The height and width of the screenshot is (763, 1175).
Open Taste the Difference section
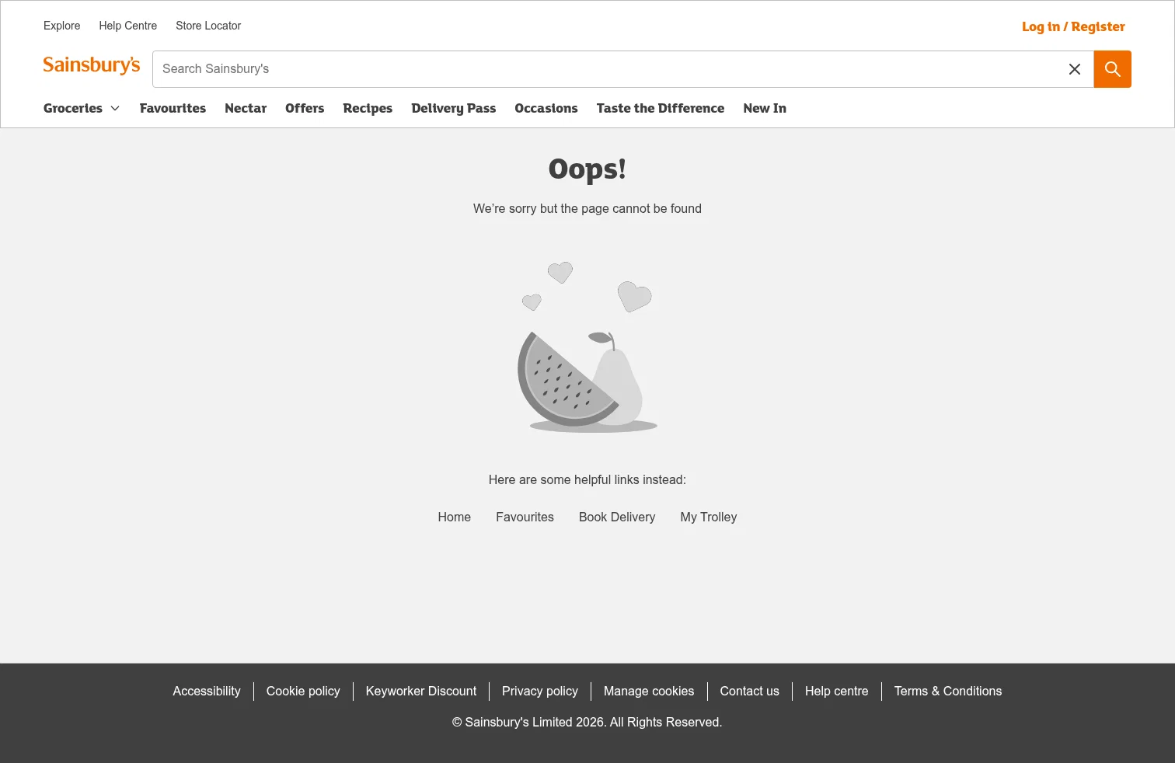pos(661,108)
